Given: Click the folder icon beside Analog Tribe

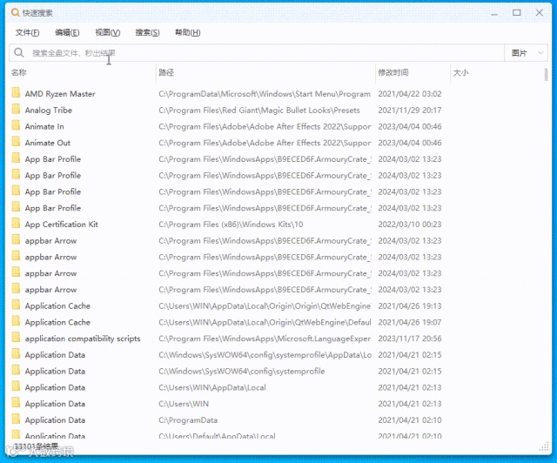Looking at the screenshot, I should point(16,110).
